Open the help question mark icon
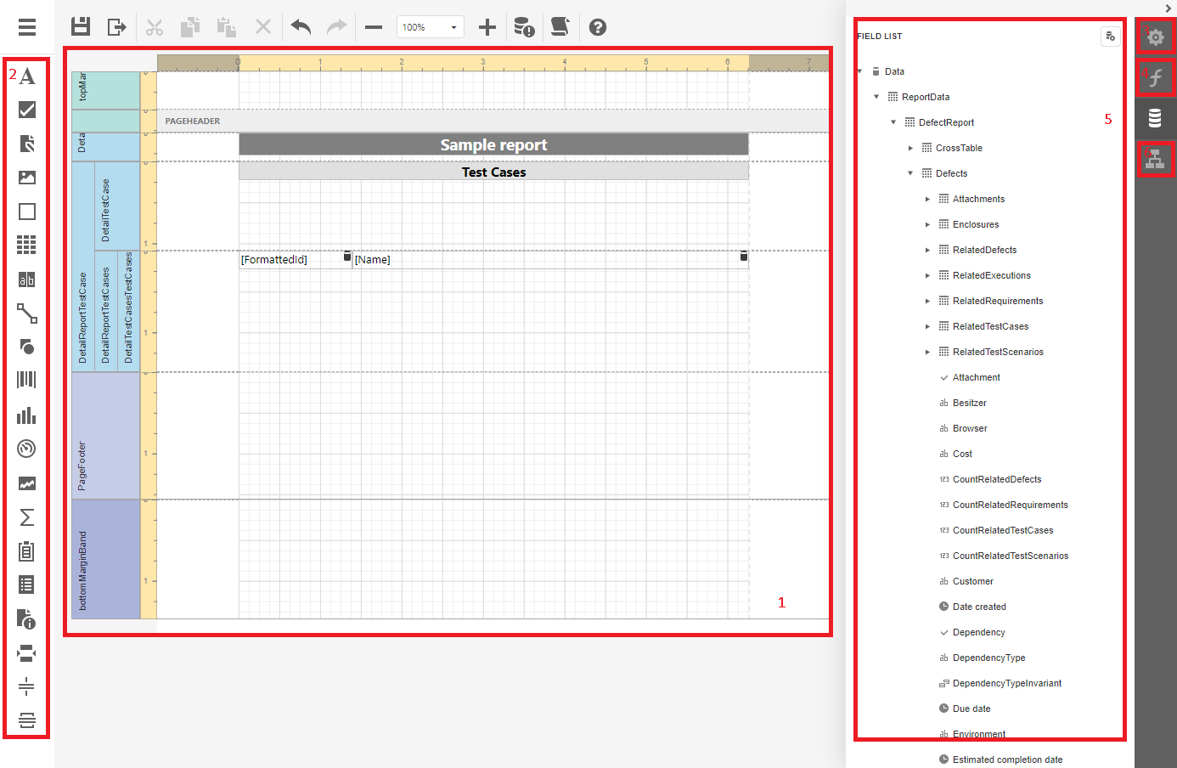1177x768 pixels. (598, 27)
